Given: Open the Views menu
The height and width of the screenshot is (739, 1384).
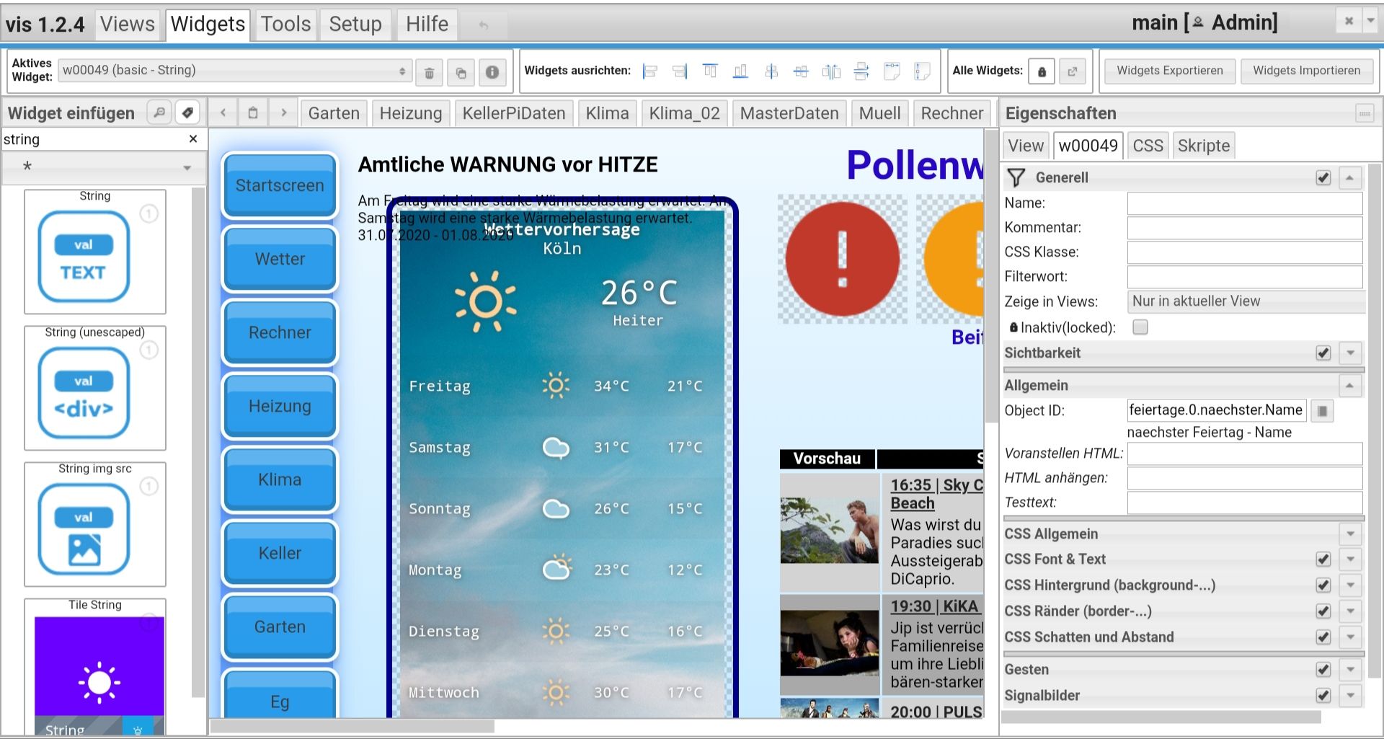Looking at the screenshot, I should pos(128,25).
